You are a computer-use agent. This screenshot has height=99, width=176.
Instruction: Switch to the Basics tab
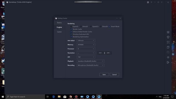59,23
